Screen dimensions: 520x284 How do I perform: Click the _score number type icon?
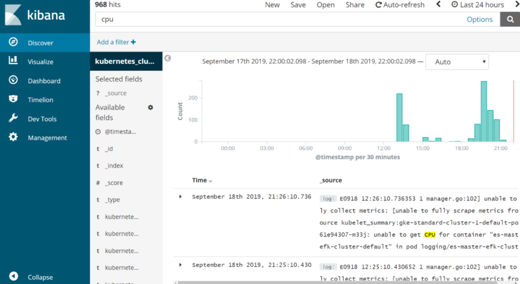[98, 182]
